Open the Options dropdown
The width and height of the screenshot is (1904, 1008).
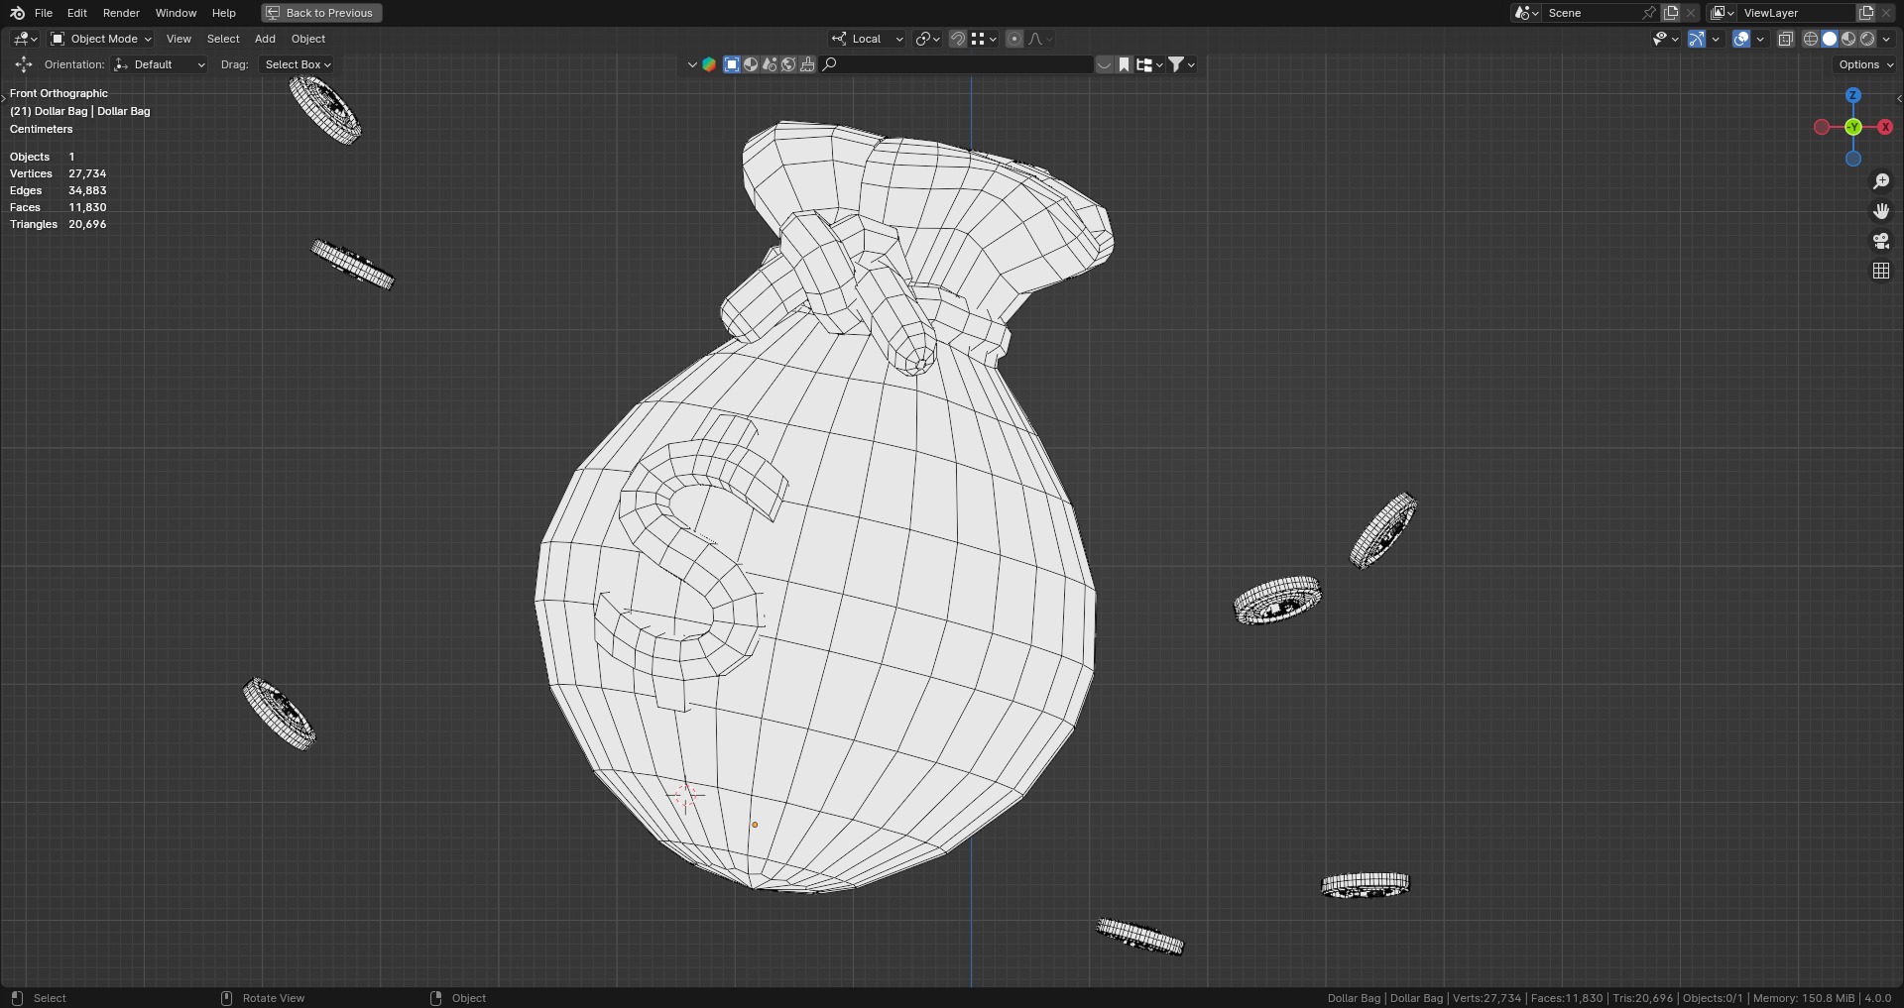point(1865,64)
